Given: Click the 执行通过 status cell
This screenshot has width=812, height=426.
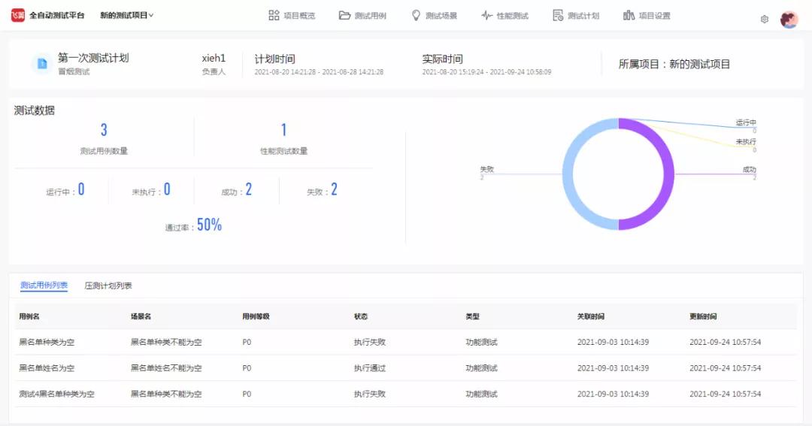Looking at the screenshot, I should point(370,368).
